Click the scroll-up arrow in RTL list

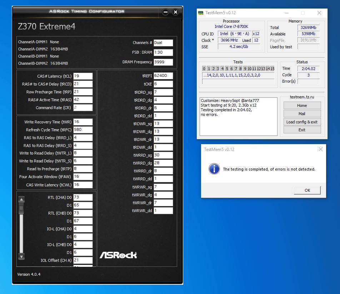(x=21, y=199)
